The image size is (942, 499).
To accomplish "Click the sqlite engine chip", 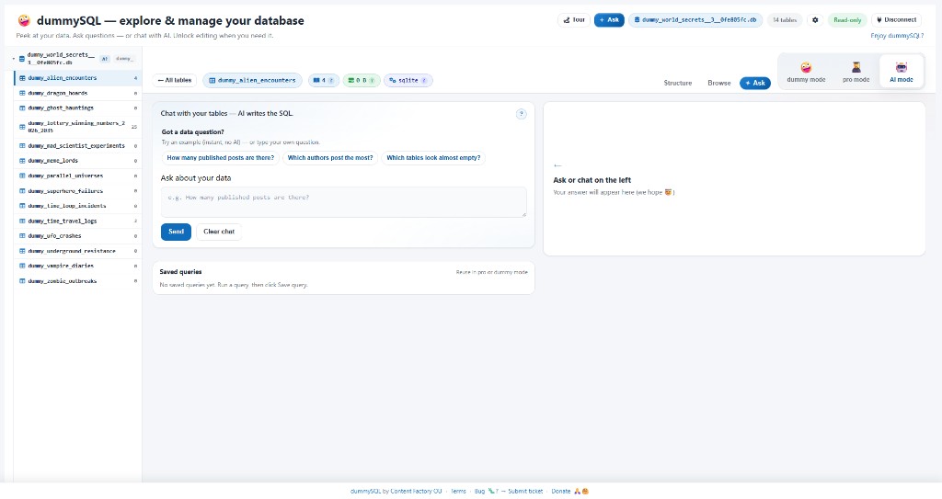I will pos(408,81).
